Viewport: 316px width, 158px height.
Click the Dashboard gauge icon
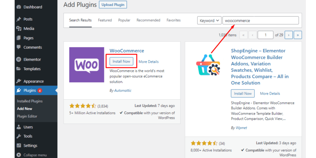point(19,7)
